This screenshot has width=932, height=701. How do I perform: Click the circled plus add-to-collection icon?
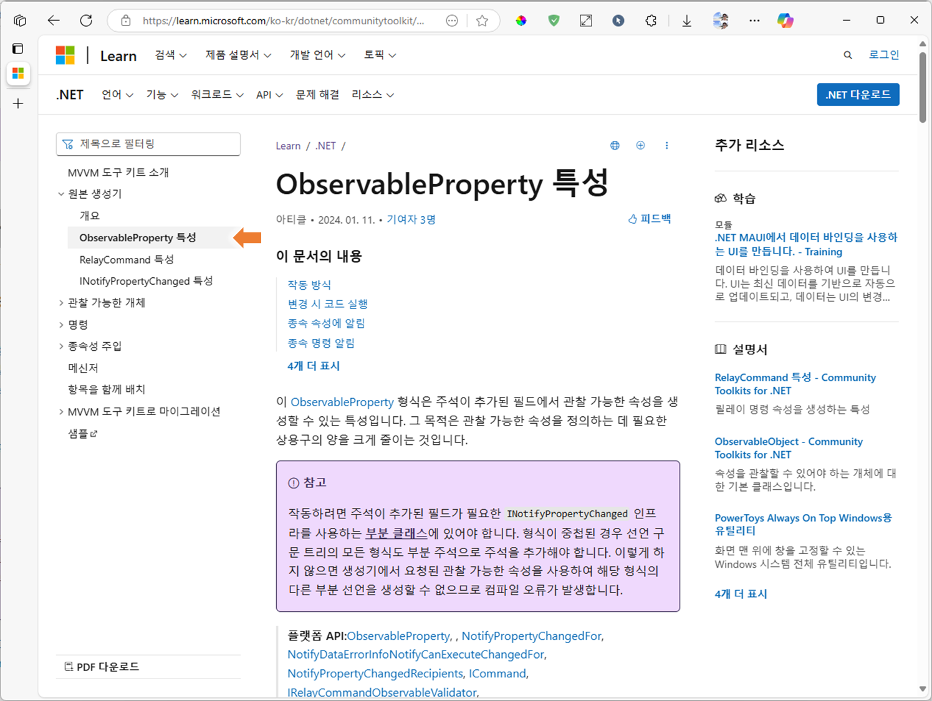point(640,145)
